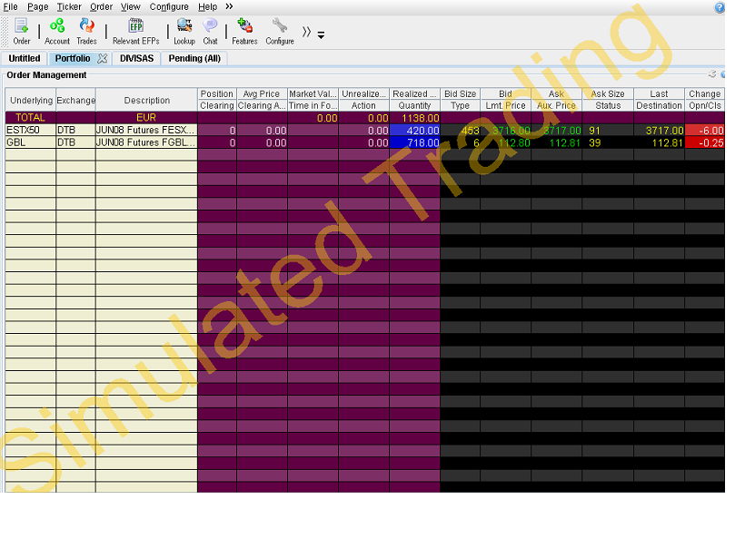Open Relevant EFPs icon
Screen dimensions: 745x558
click(x=136, y=32)
